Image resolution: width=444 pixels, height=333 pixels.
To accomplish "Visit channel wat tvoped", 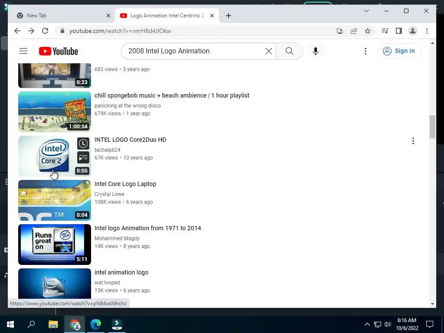I will (107, 282).
